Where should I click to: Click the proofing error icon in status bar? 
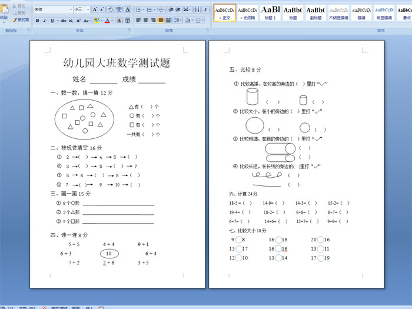coord(44,308)
